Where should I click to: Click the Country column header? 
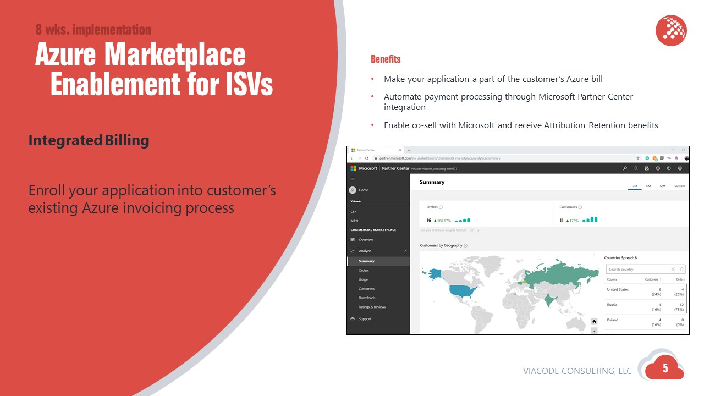(612, 279)
